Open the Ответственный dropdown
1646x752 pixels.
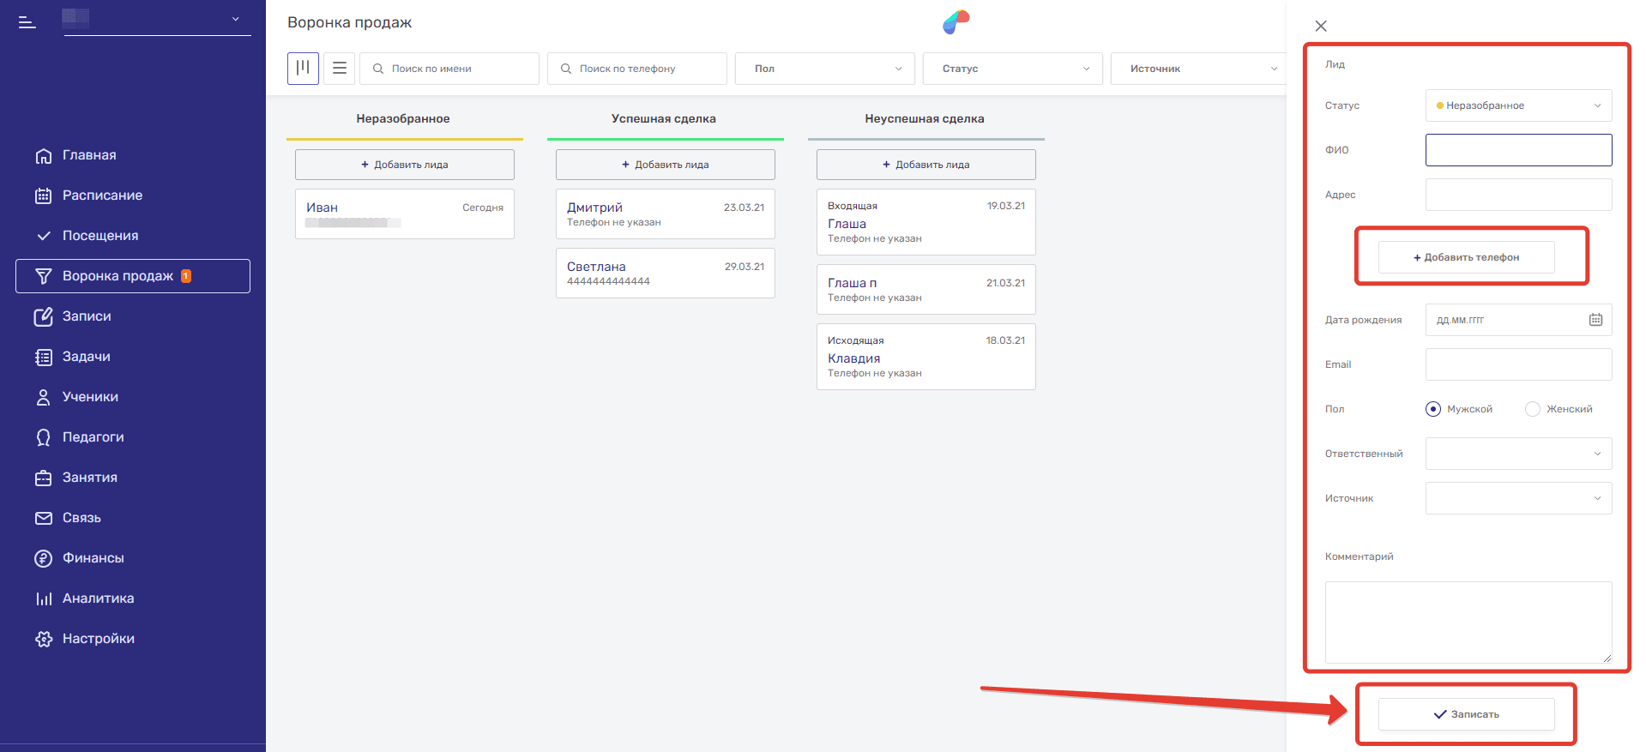(x=1518, y=454)
